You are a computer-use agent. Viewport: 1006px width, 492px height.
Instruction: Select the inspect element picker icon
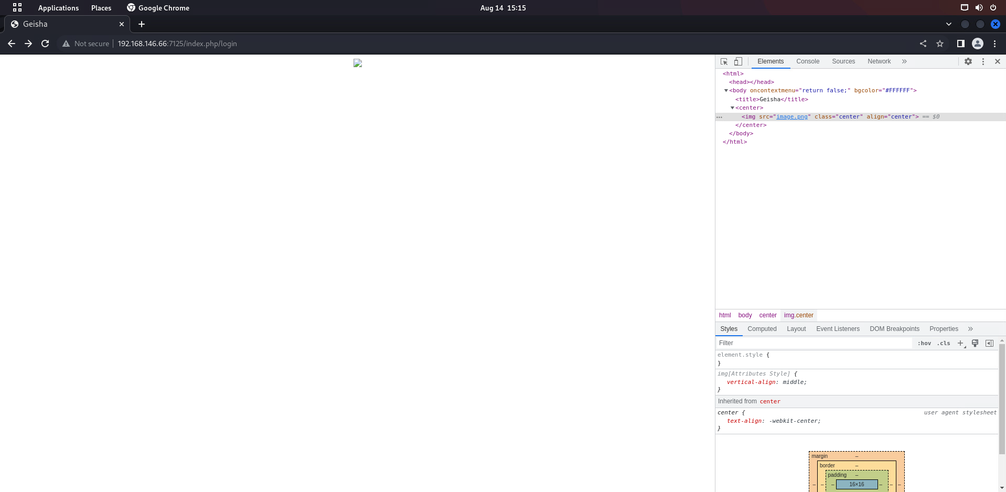pos(724,61)
